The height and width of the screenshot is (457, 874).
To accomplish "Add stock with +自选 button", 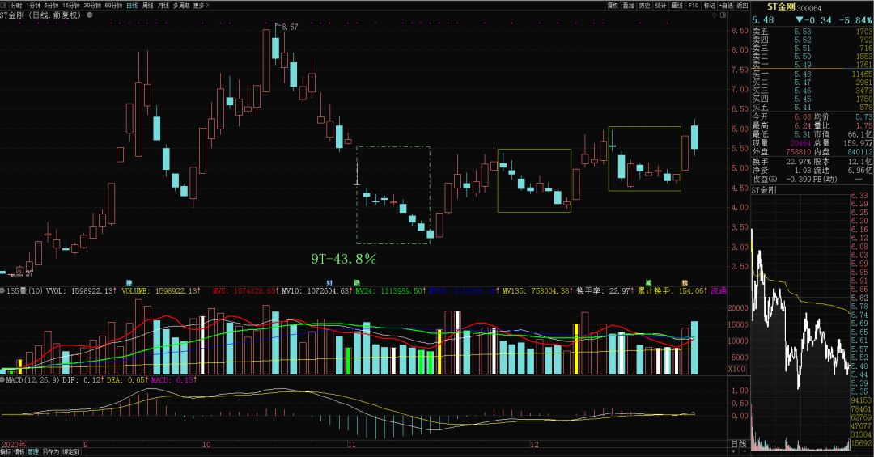I will (x=726, y=6).
